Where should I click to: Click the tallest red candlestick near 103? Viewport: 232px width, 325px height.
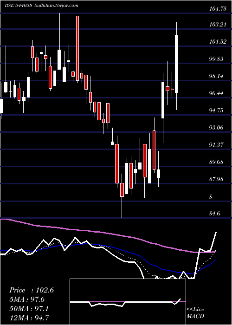(77, 48)
